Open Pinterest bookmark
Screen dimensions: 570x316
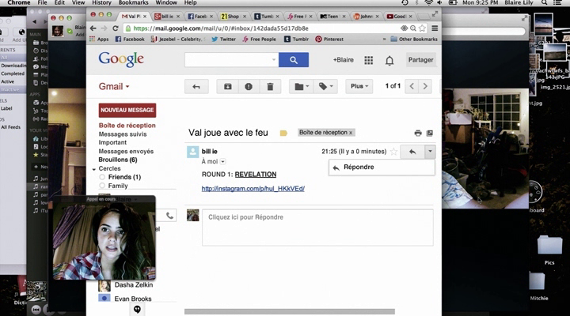[x=329, y=39]
